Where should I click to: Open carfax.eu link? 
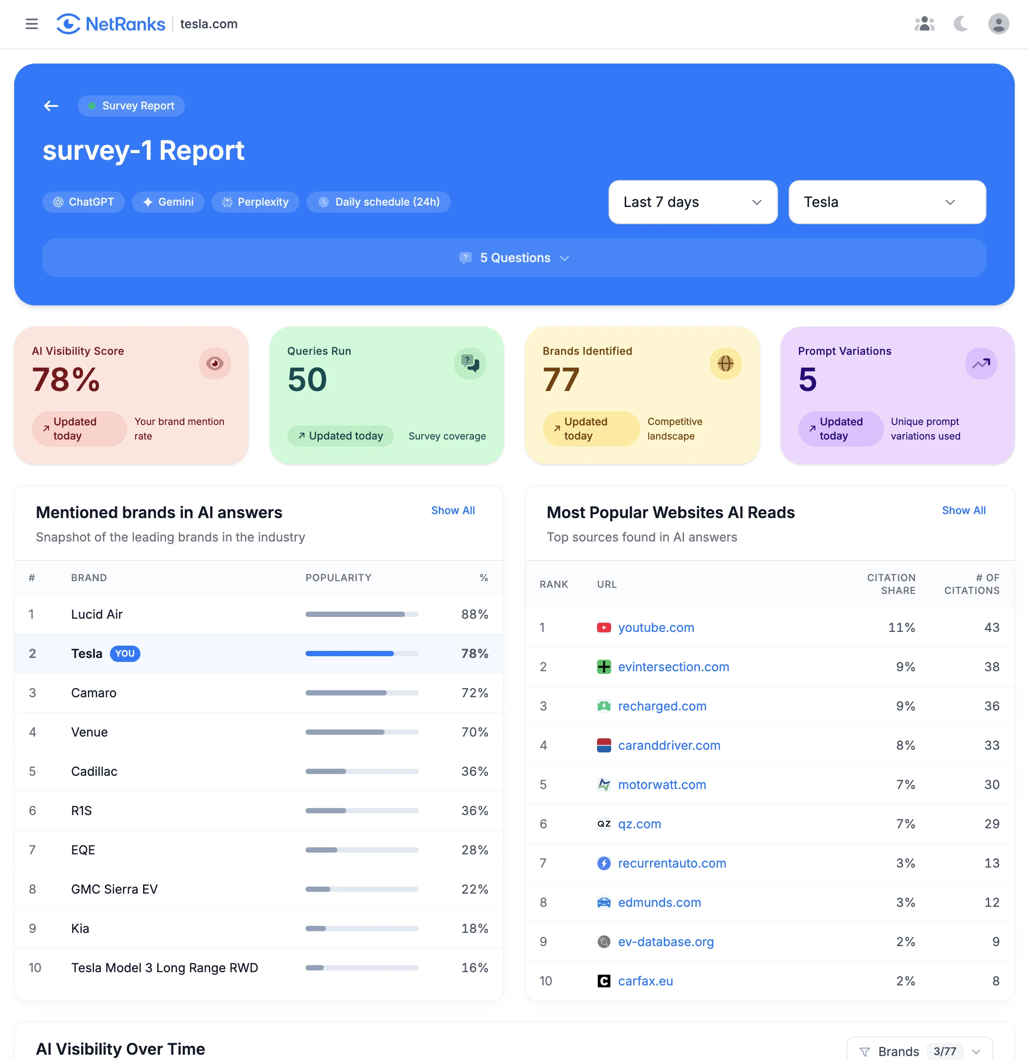[646, 981]
